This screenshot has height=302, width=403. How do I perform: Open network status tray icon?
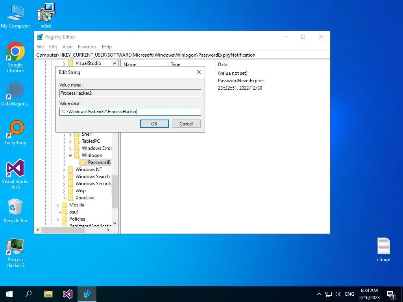coord(329,294)
